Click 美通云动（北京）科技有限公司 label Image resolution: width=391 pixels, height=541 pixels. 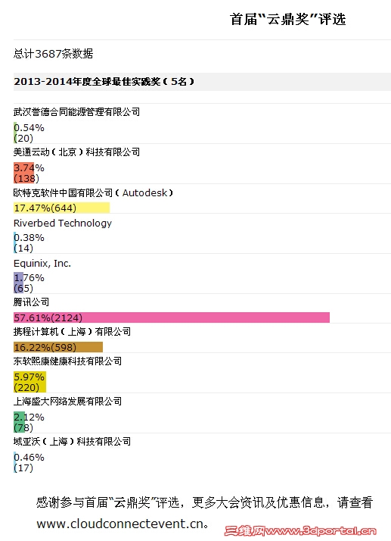[76, 152]
